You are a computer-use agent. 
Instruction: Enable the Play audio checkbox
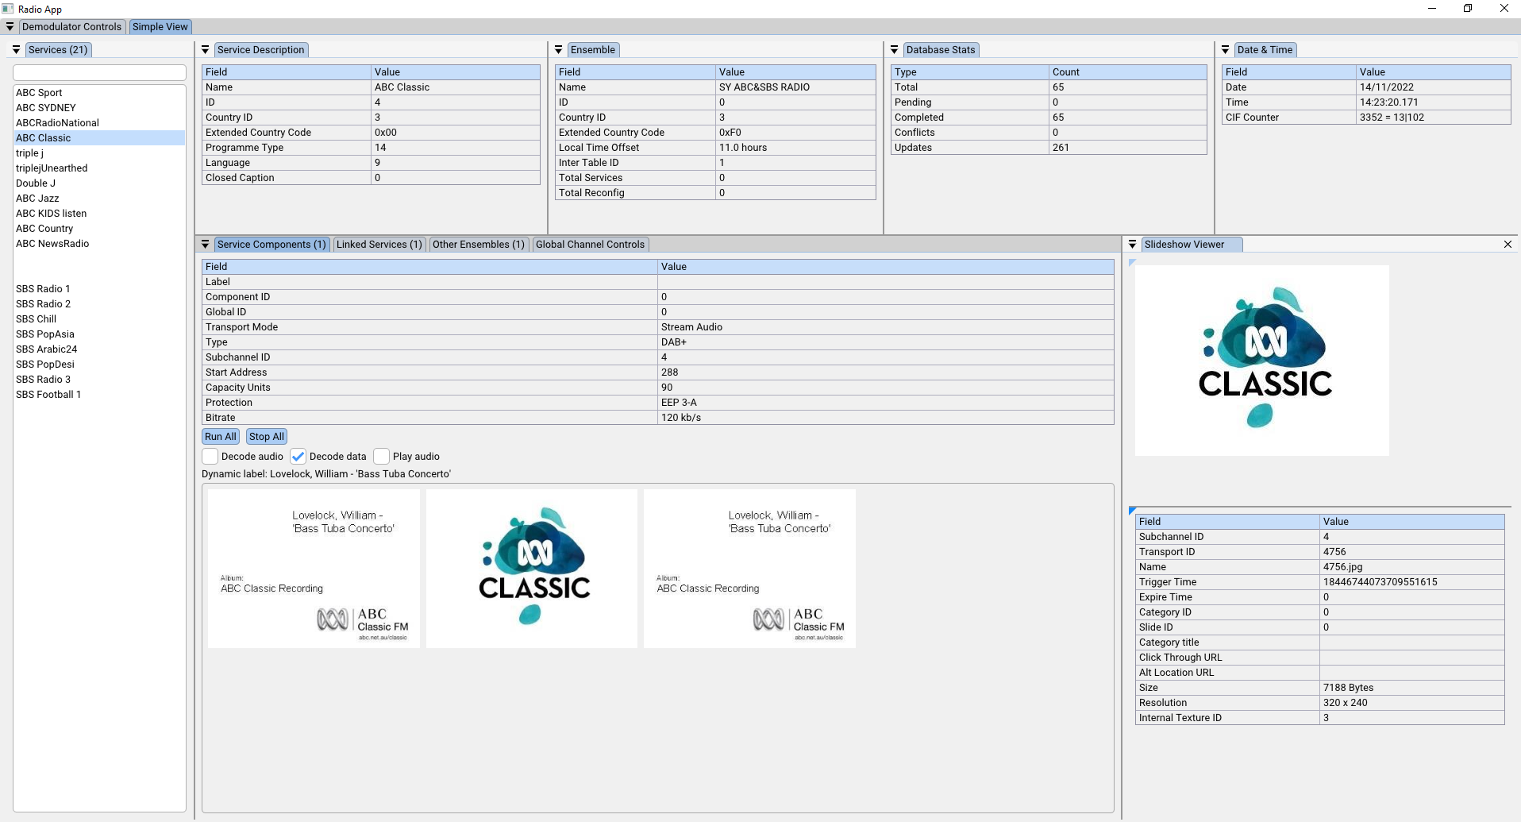tap(382, 457)
